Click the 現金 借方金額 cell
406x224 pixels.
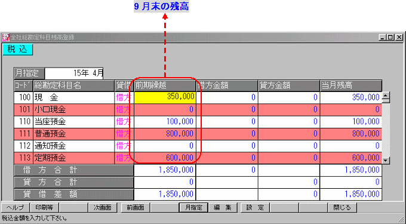pyautogui.click(x=227, y=97)
